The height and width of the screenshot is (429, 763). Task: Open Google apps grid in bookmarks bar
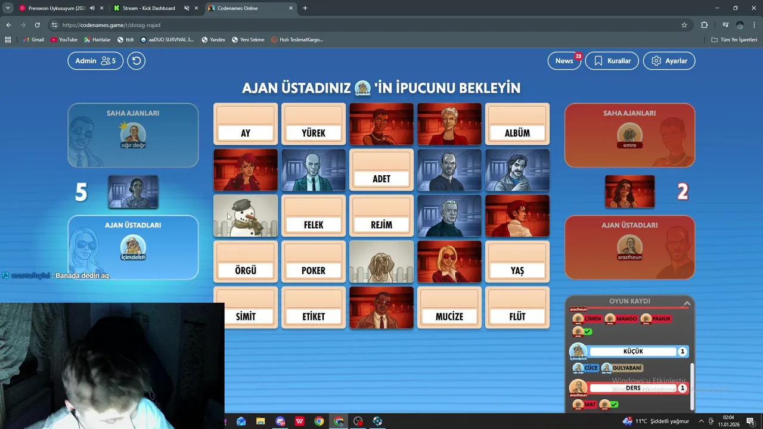[x=8, y=40]
